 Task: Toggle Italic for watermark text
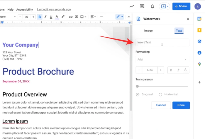pyautogui.click(x=178, y=70)
